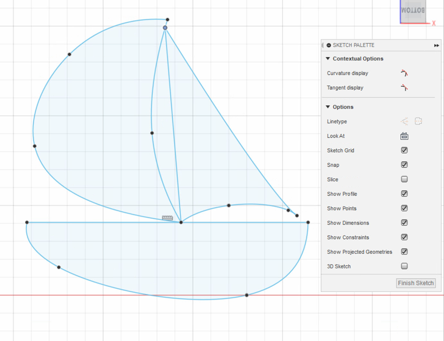Enable the Slice checkbox
Viewport: 444px width, 341px height.
pos(404,179)
